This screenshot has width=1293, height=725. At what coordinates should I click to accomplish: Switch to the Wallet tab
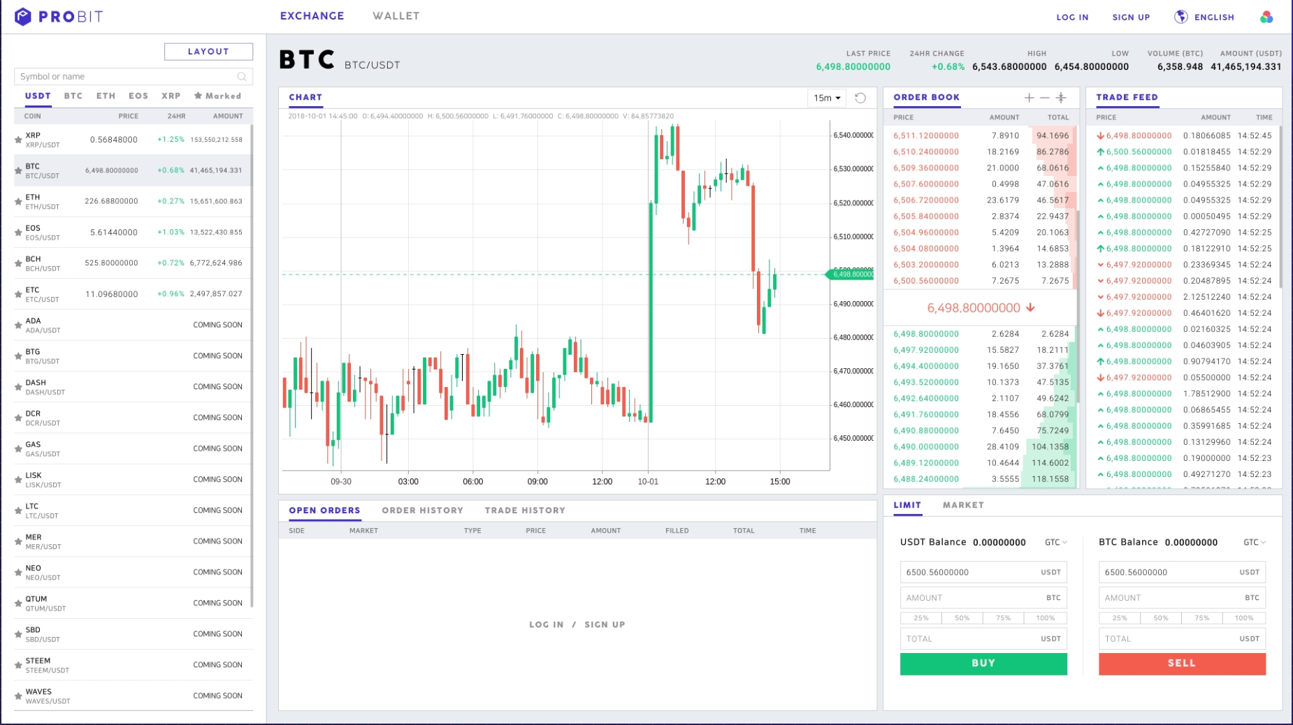(x=396, y=16)
